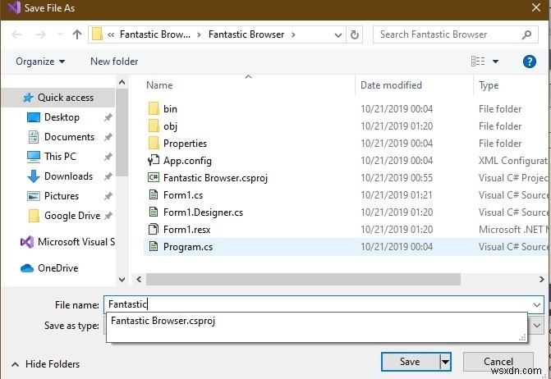551x379 pixels.
Task: Click the folder icon in address bar
Action: click(x=97, y=34)
